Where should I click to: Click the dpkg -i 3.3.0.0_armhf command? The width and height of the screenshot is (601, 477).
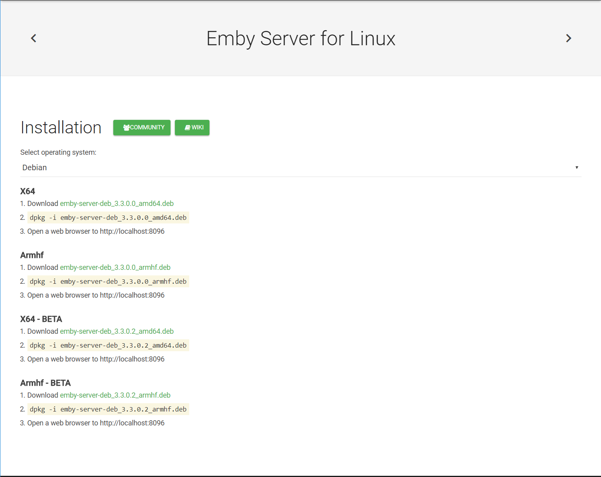coord(108,281)
